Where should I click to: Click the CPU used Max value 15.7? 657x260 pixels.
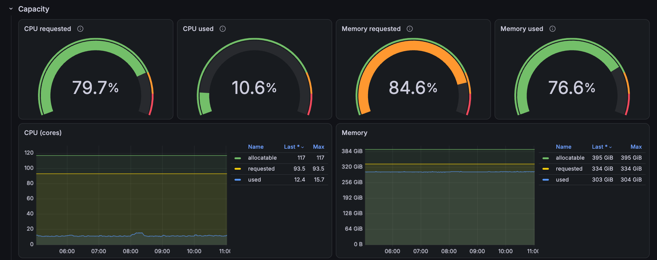[319, 180]
